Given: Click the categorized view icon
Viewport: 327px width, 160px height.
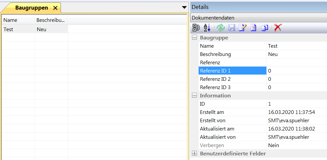Looking at the screenshot, I should [196, 28].
